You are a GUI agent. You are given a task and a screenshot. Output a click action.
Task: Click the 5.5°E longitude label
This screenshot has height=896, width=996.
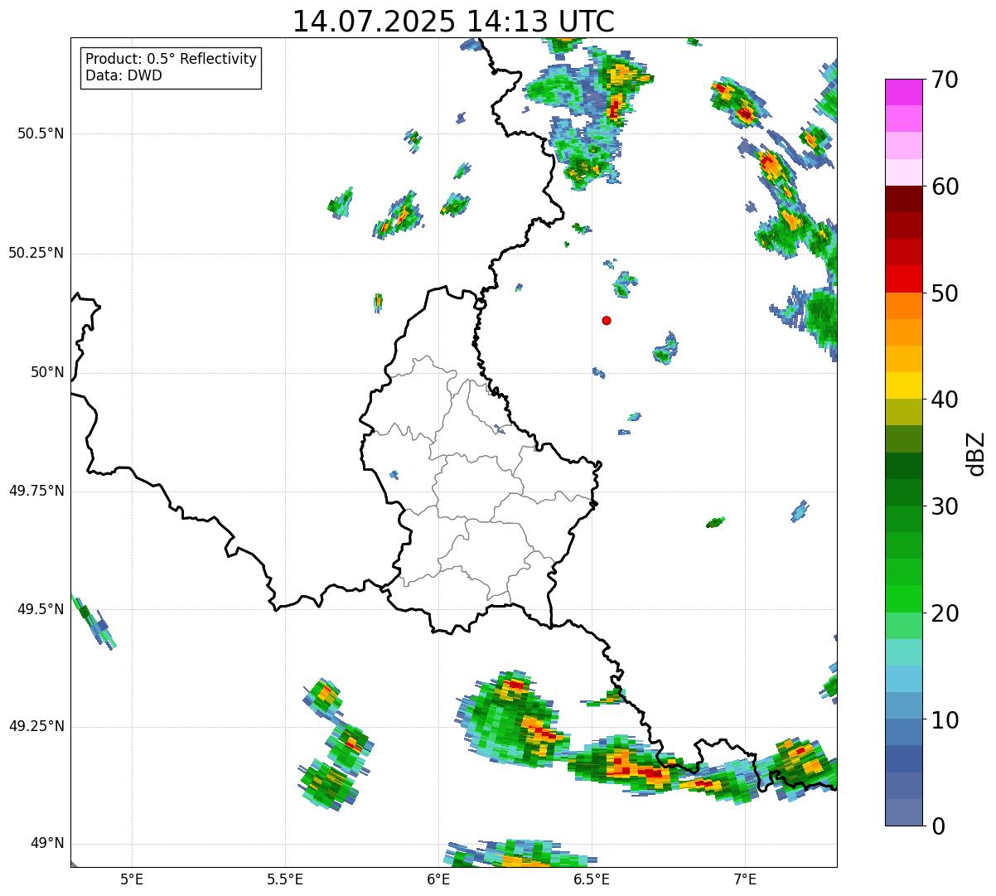tap(285, 879)
